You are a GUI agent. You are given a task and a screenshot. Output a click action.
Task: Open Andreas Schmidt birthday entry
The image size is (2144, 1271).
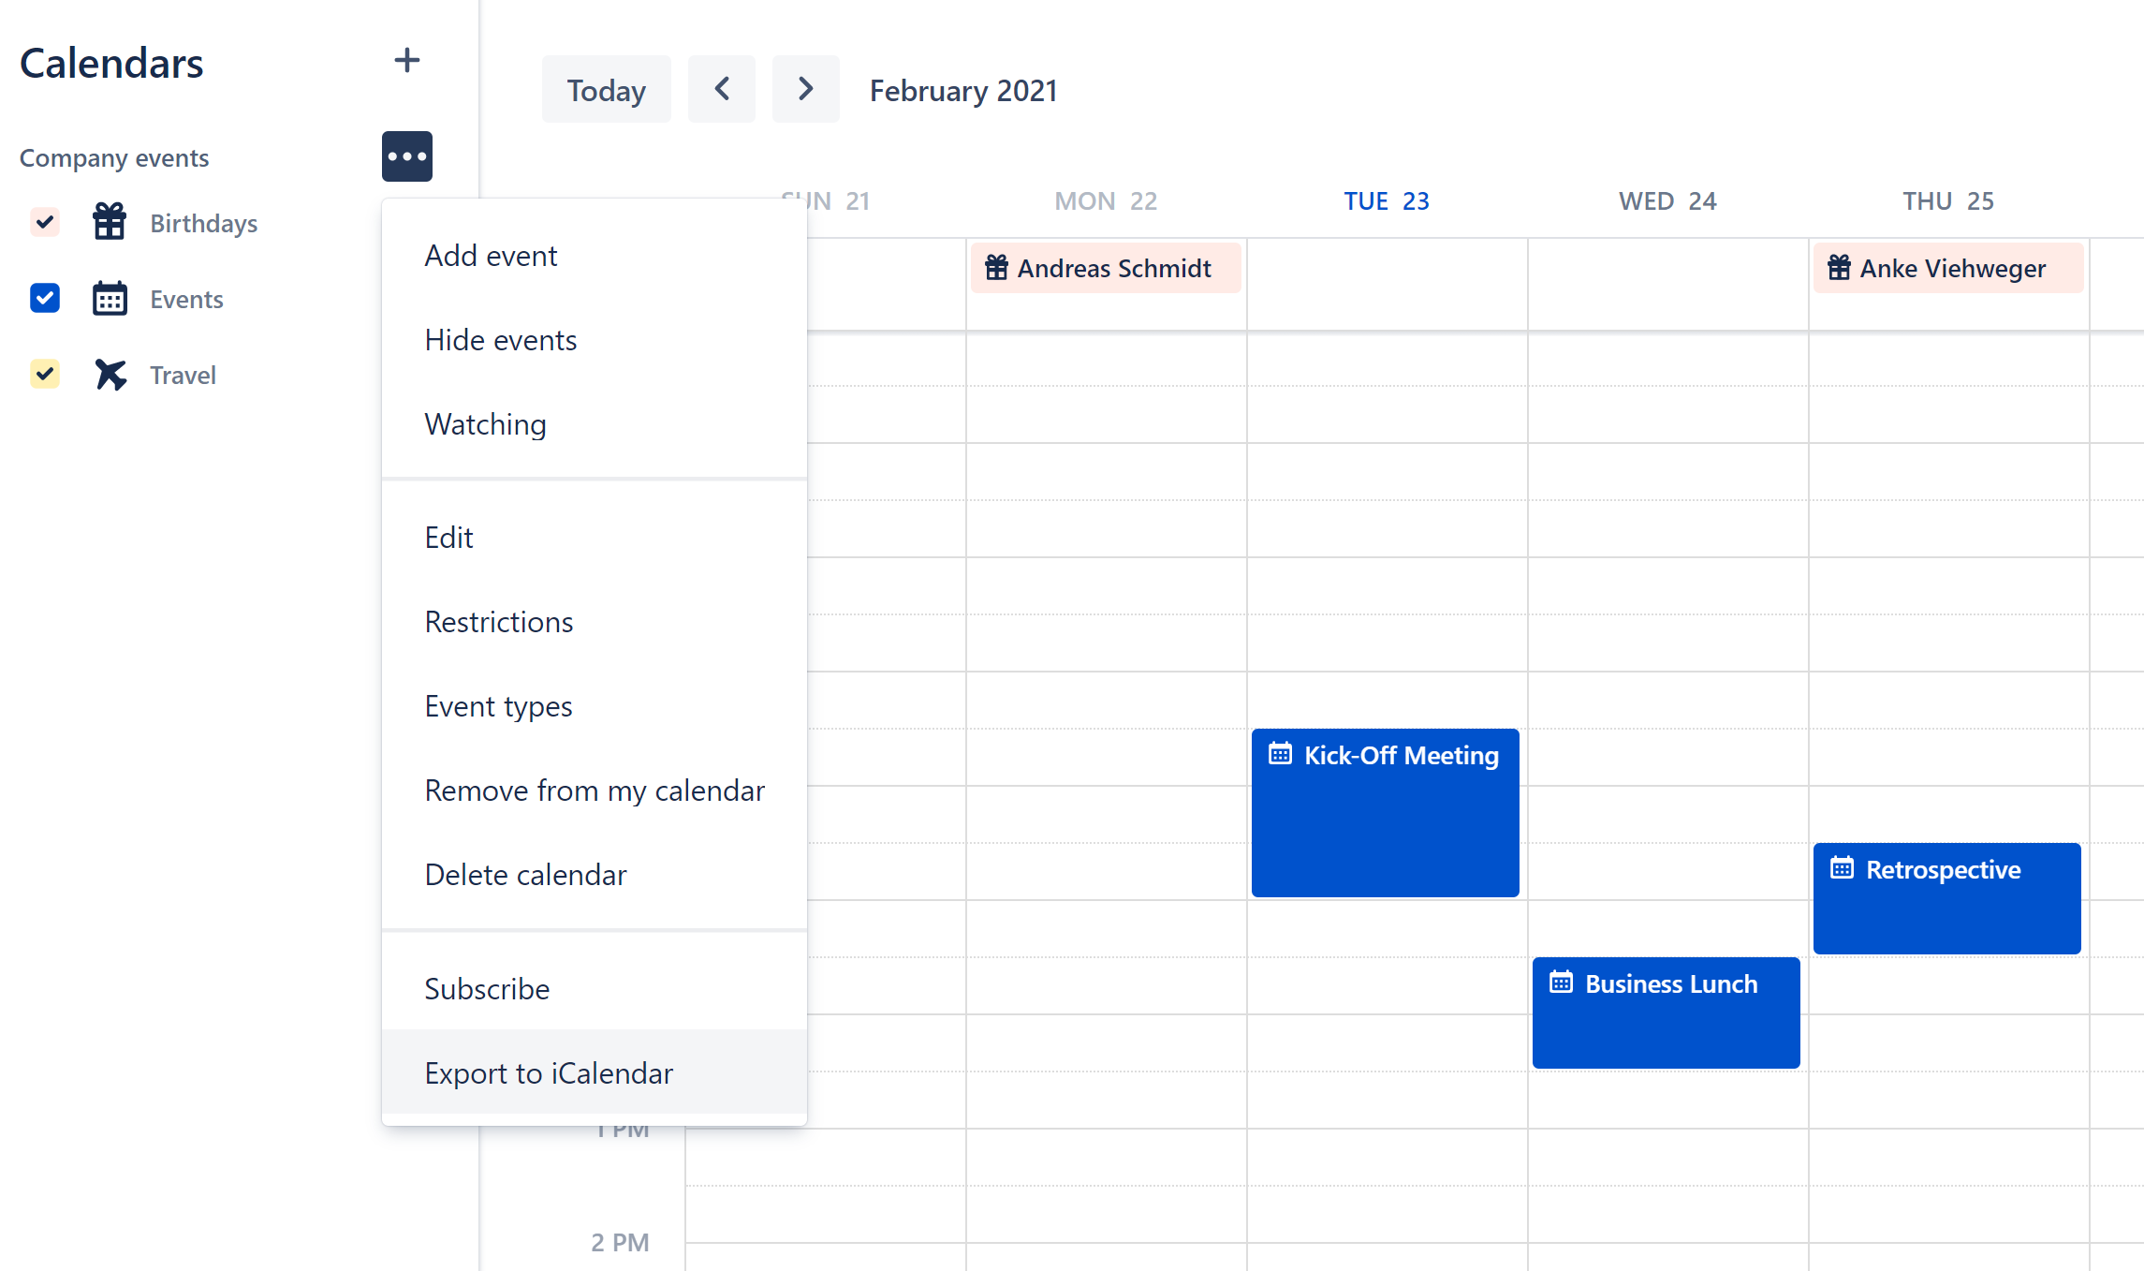coord(1105,269)
